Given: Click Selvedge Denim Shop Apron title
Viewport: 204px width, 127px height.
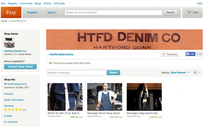Looking at the screenshot, I should (x=103, y=113).
